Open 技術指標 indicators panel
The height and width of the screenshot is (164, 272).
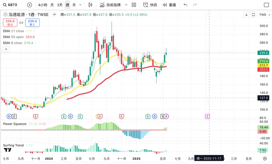pyautogui.click(x=110, y=5)
